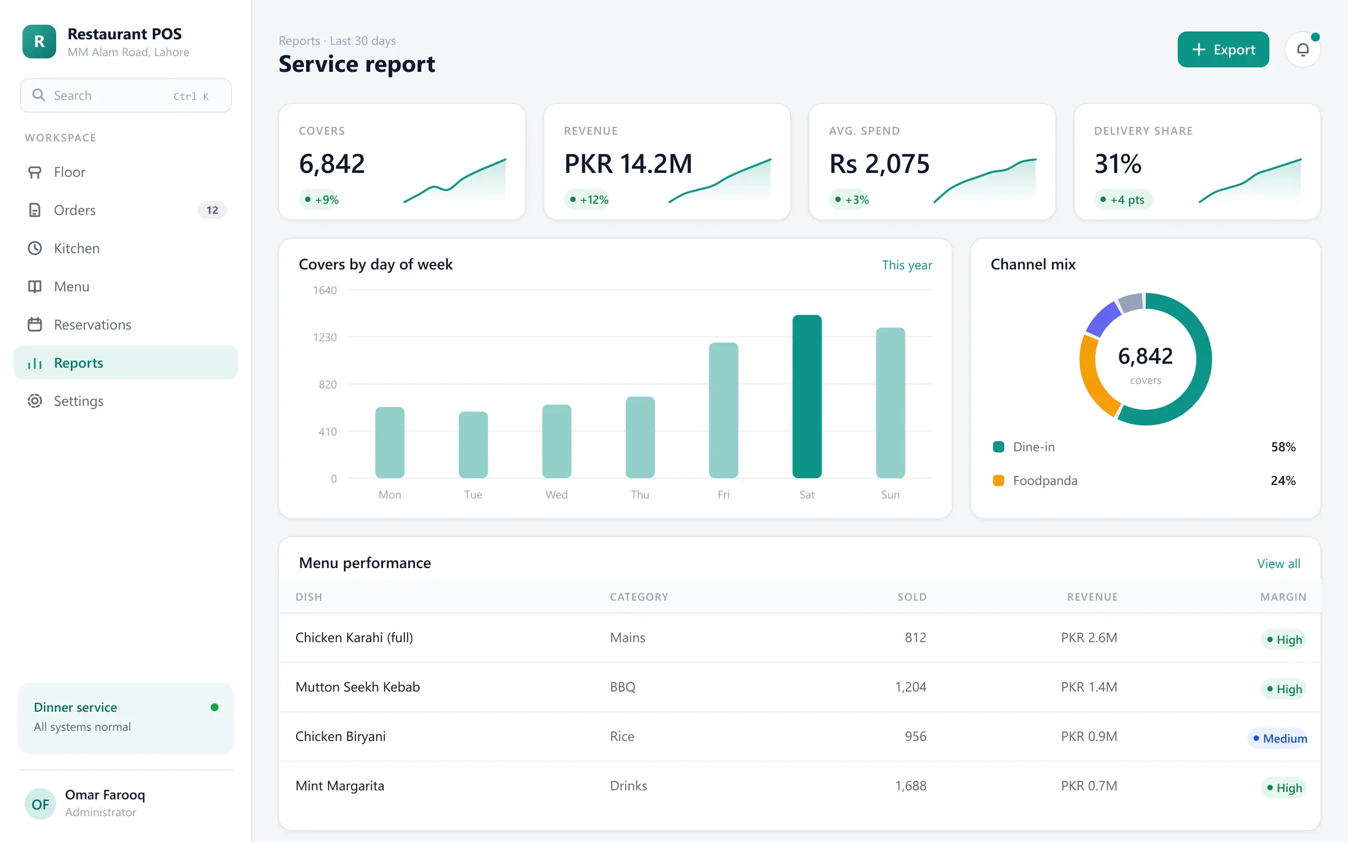Click the +4 pts change pill
The height and width of the screenshot is (842, 1348).
pos(1123,200)
